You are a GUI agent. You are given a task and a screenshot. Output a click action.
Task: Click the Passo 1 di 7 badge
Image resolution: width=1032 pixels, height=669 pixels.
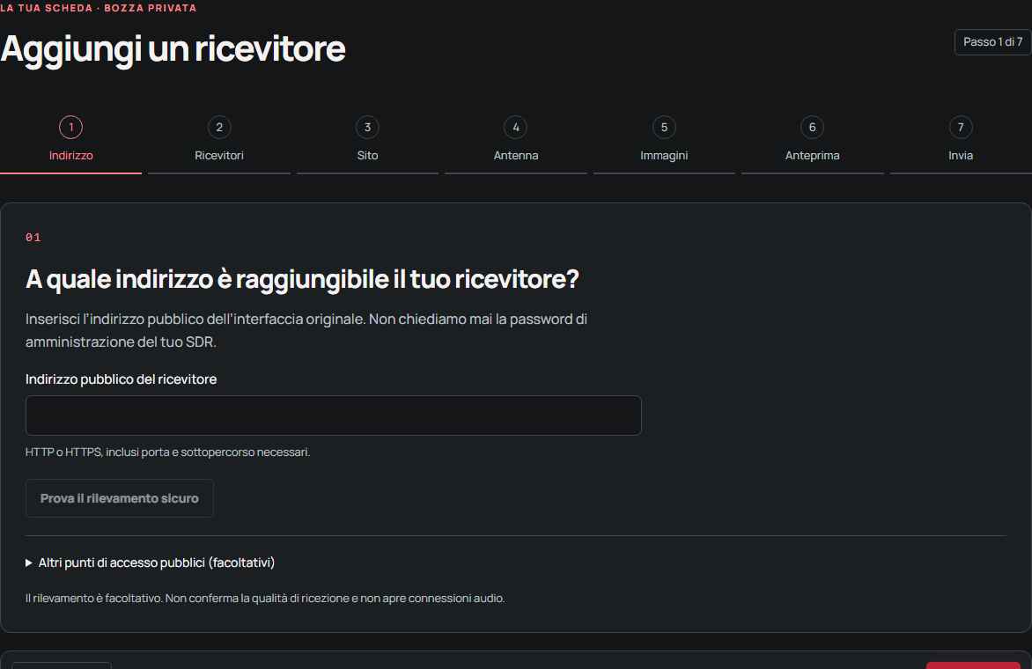tap(992, 42)
